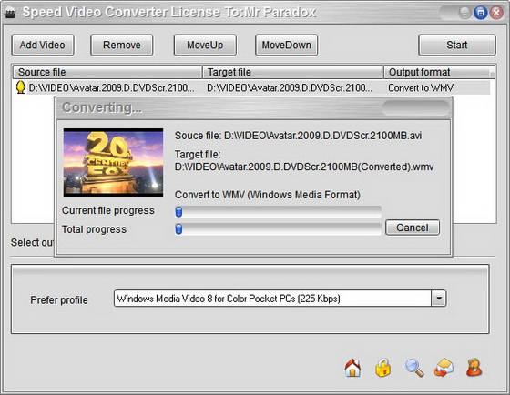This screenshot has width=510, height=395.
Task: Open the home page house icon
Action: coord(352,368)
